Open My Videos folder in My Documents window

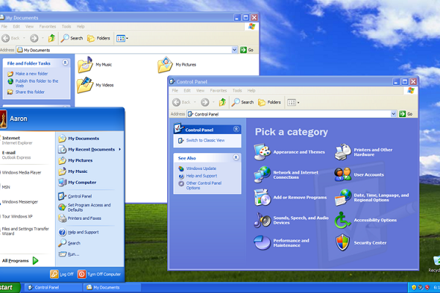coord(95,85)
